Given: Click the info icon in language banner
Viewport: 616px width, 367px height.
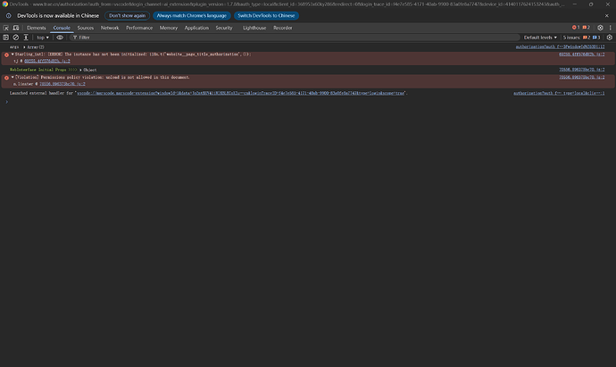Looking at the screenshot, I should point(8,16).
